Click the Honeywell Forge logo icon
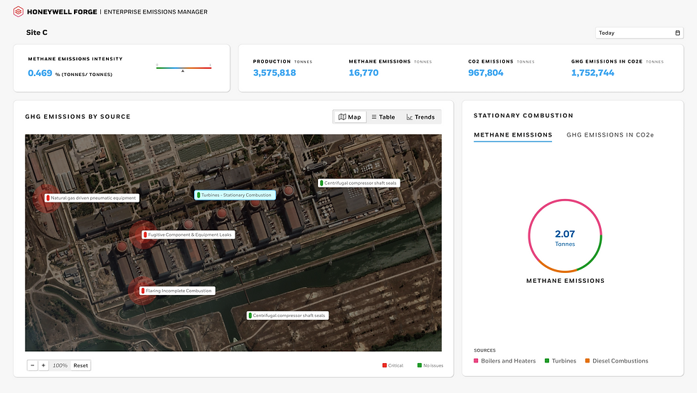 tap(18, 11)
